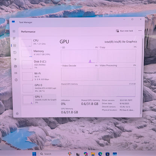This screenshot has width=156, height=156.
Task: Open the App history page icon
Action: (15, 52)
